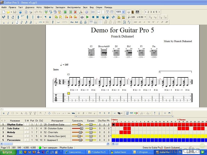Image resolution: width=207 pixels, height=155 pixels.
Task: Open Melody instrument Choir Aahs selector
Action: (x=57, y=132)
